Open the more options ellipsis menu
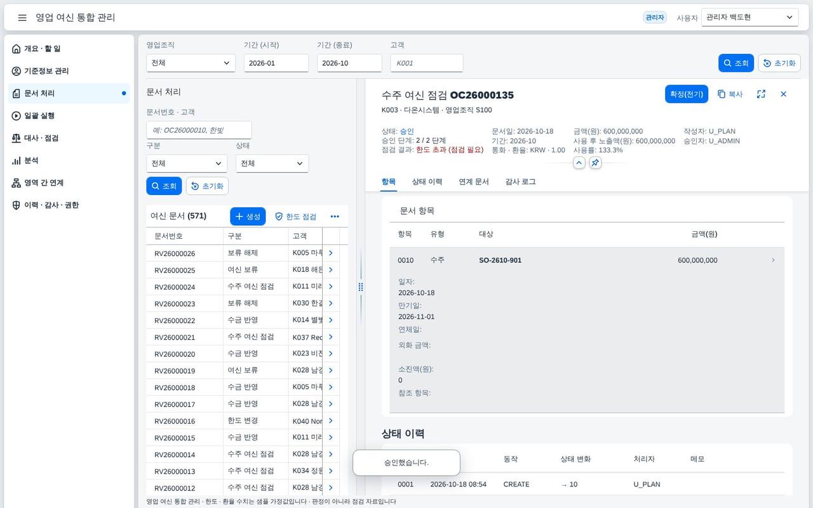This screenshot has width=813, height=508. point(335,217)
